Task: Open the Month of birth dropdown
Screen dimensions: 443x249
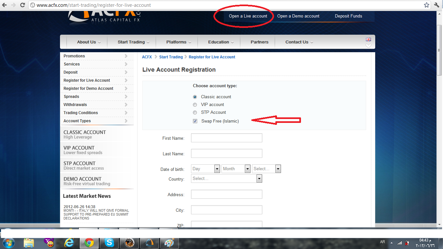Action: click(x=236, y=169)
